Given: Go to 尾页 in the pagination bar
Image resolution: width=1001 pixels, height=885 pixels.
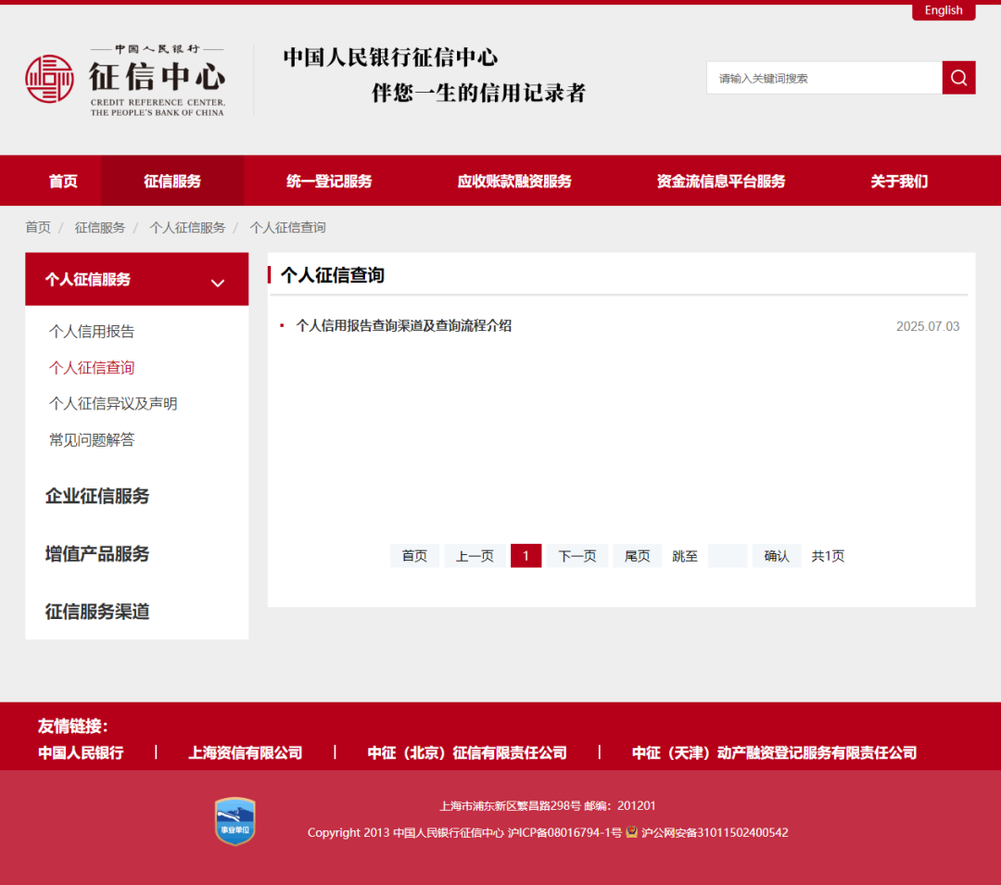Looking at the screenshot, I should click(x=637, y=555).
